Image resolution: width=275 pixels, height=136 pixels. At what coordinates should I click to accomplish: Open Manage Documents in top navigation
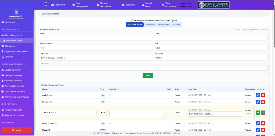click(x=104, y=5)
